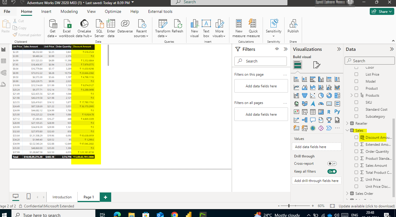Select the R script visual
Screen dimensions: 396x217
pyautogui.click(x=329, y=112)
